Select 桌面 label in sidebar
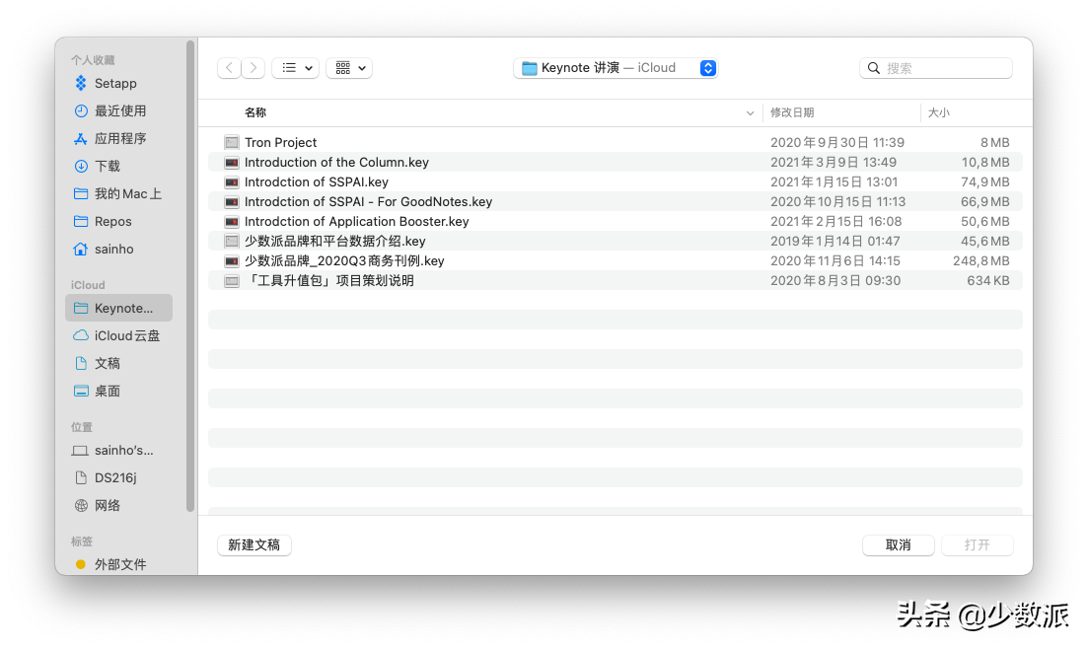Viewport: 1088px width, 648px height. (x=108, y=392)
